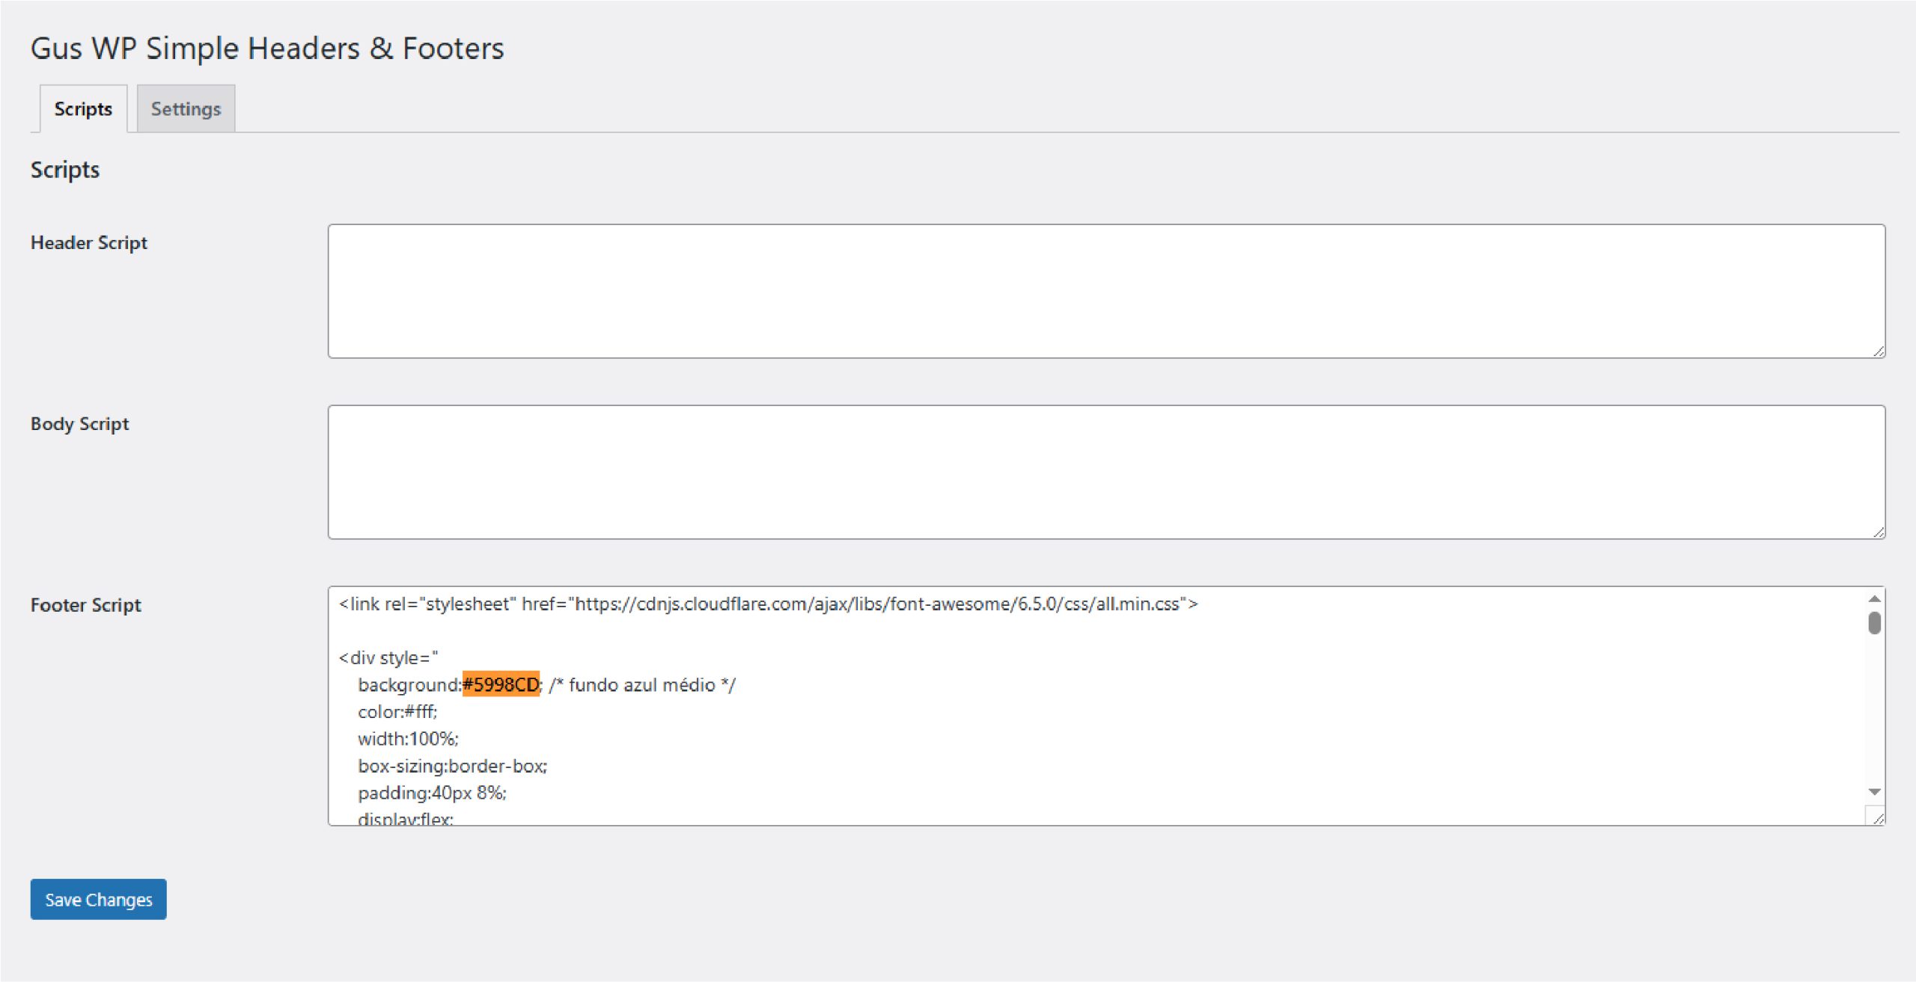Select the Footer Script field label
Screen dimensions: 1916x982
[85, 605]
